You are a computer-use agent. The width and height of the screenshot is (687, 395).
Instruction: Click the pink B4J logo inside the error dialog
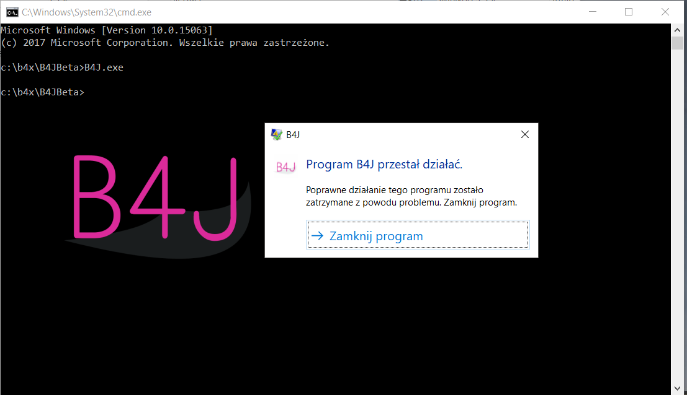coord(285,167)
